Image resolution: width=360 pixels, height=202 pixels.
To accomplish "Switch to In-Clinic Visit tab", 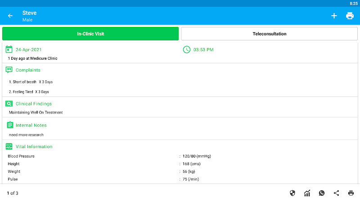I will [90, 34].
